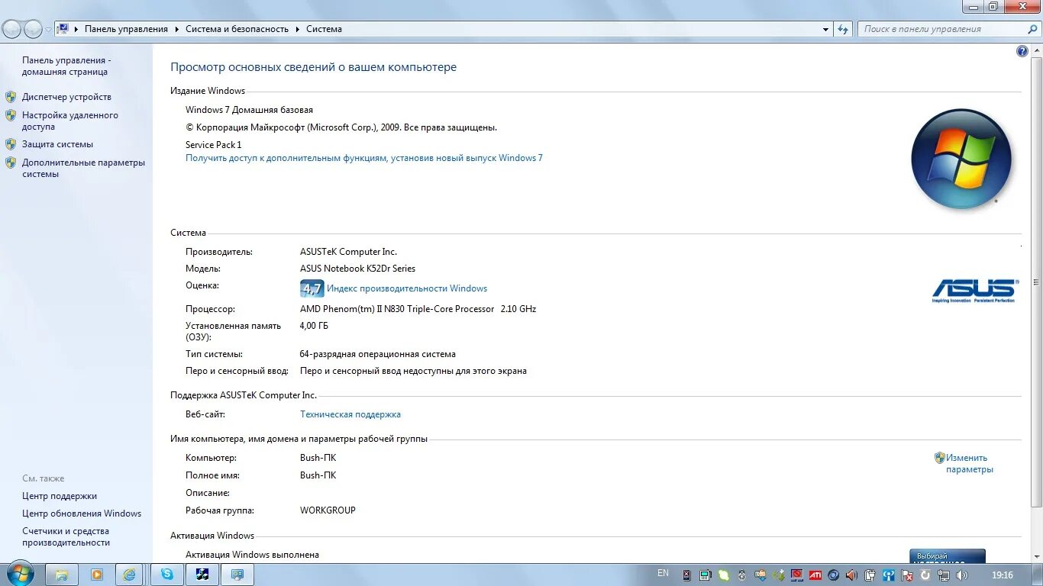Open Настройка удаленного доступа link
Image resolution: width=1043 pixels, height=586 pixels.
tap(70, 121)
